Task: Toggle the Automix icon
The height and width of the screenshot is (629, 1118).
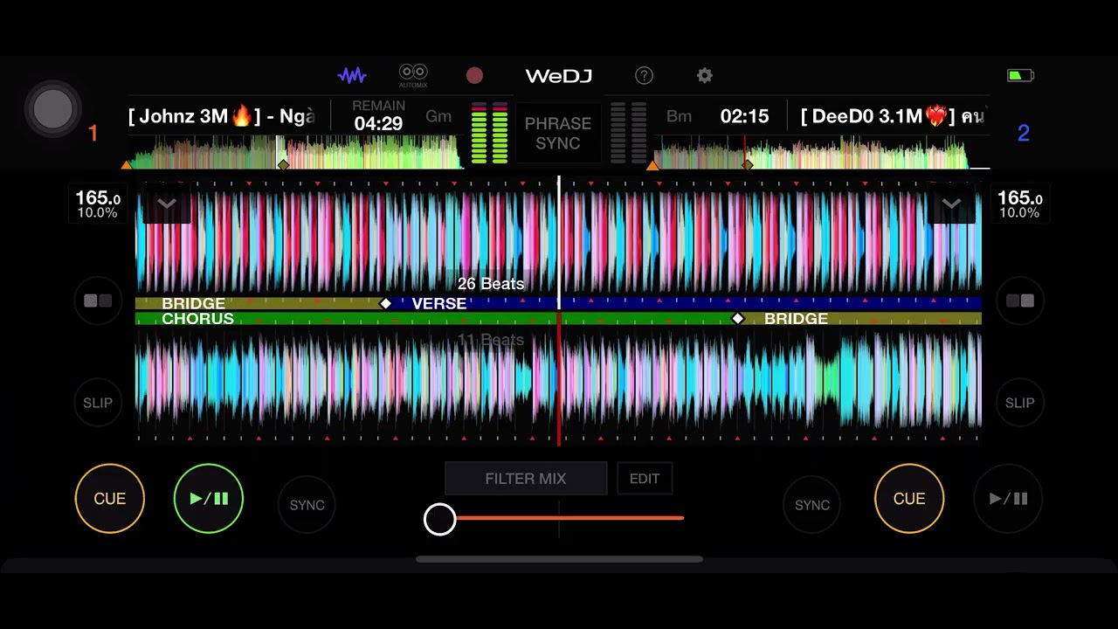Action: pyautogui.click(x=413, y=76)
